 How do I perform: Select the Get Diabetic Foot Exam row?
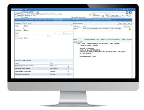[44, 72]
